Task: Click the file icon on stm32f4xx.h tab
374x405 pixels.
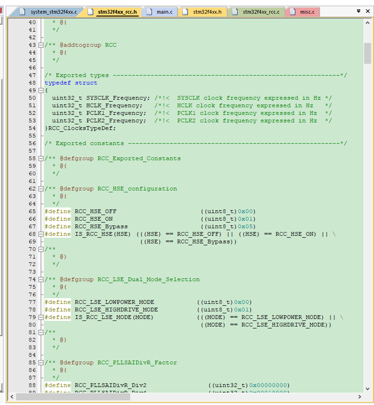Action: pos(185,12)
